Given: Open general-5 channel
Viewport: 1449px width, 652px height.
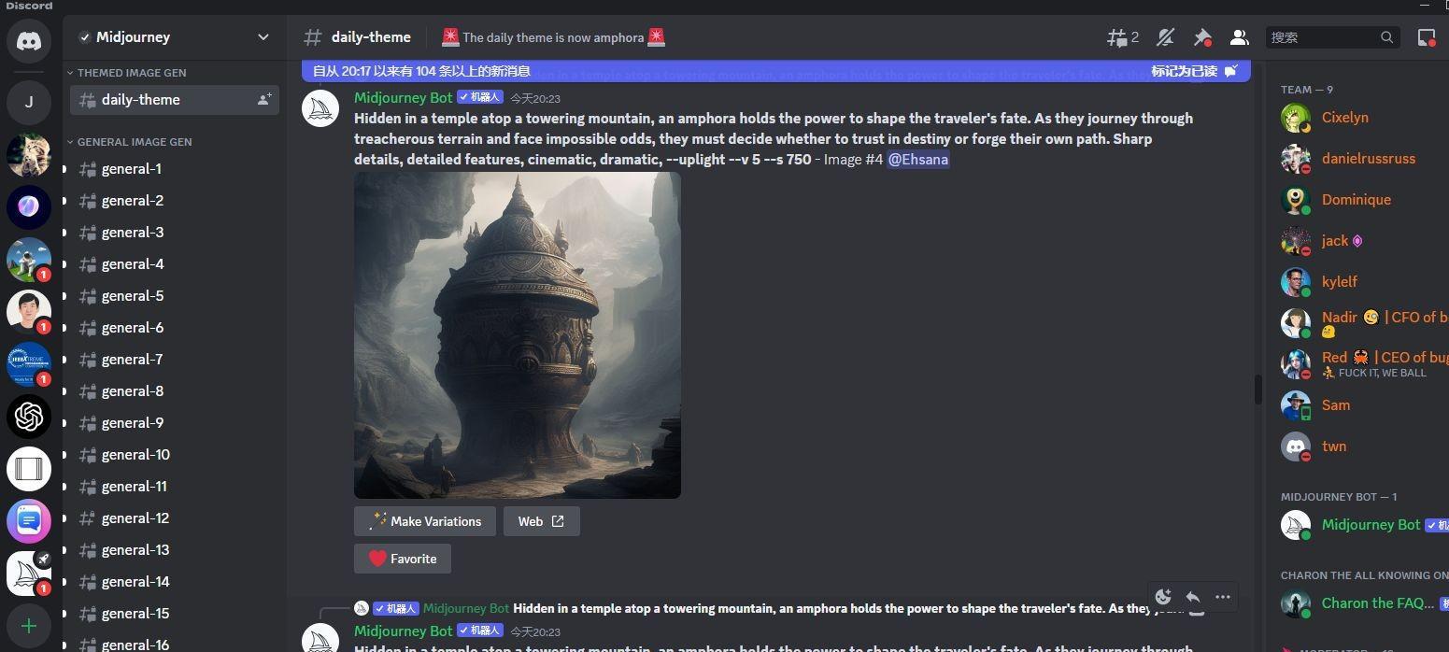Looking at the screenshot, I should pyautogui.click(x=175, y=296).
